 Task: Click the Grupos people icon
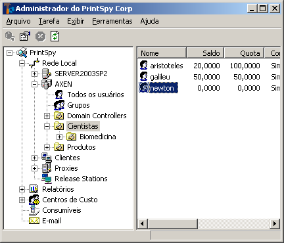click(59, 105)
